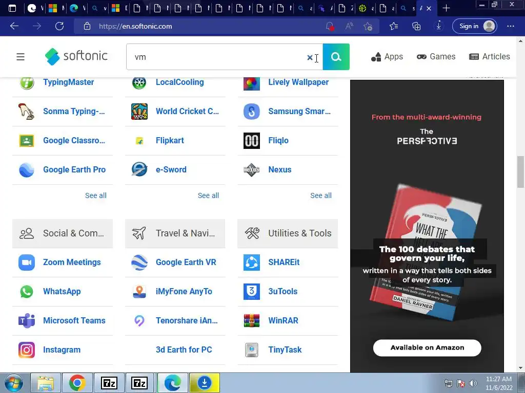The height and width of the screenshot is (393, 525).
Task: Click the Fliqlo clock icon
Action: [252, 141]
